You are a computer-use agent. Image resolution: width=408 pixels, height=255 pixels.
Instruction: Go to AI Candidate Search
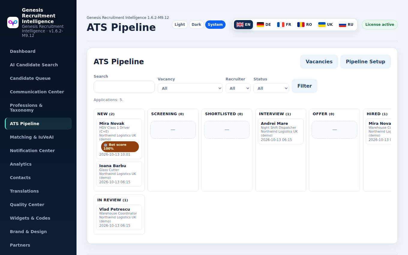(x=38, y=65)
